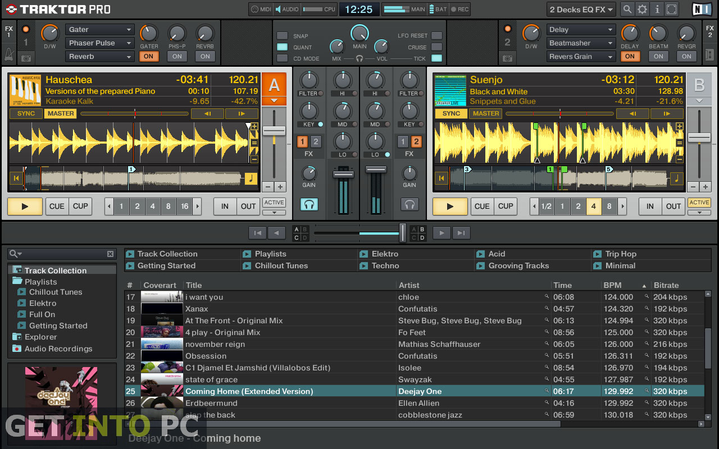The width and height of the screenshot is (719, 449).
Task: Toggle MASTER on deck A
Action: (x=61, y=113)
